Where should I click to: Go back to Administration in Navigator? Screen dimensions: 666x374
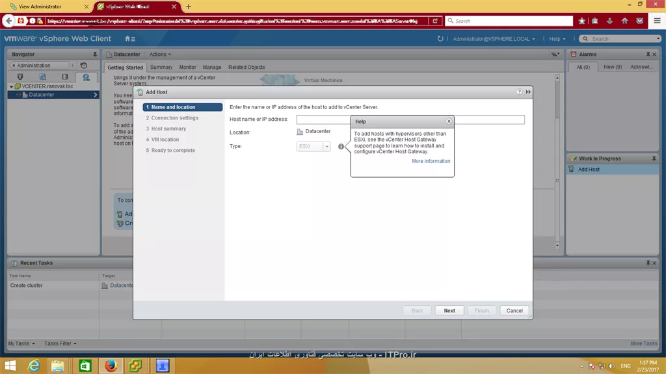click(x=38, y=66)
